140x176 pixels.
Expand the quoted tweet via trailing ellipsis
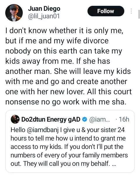[x=114, y=164]
